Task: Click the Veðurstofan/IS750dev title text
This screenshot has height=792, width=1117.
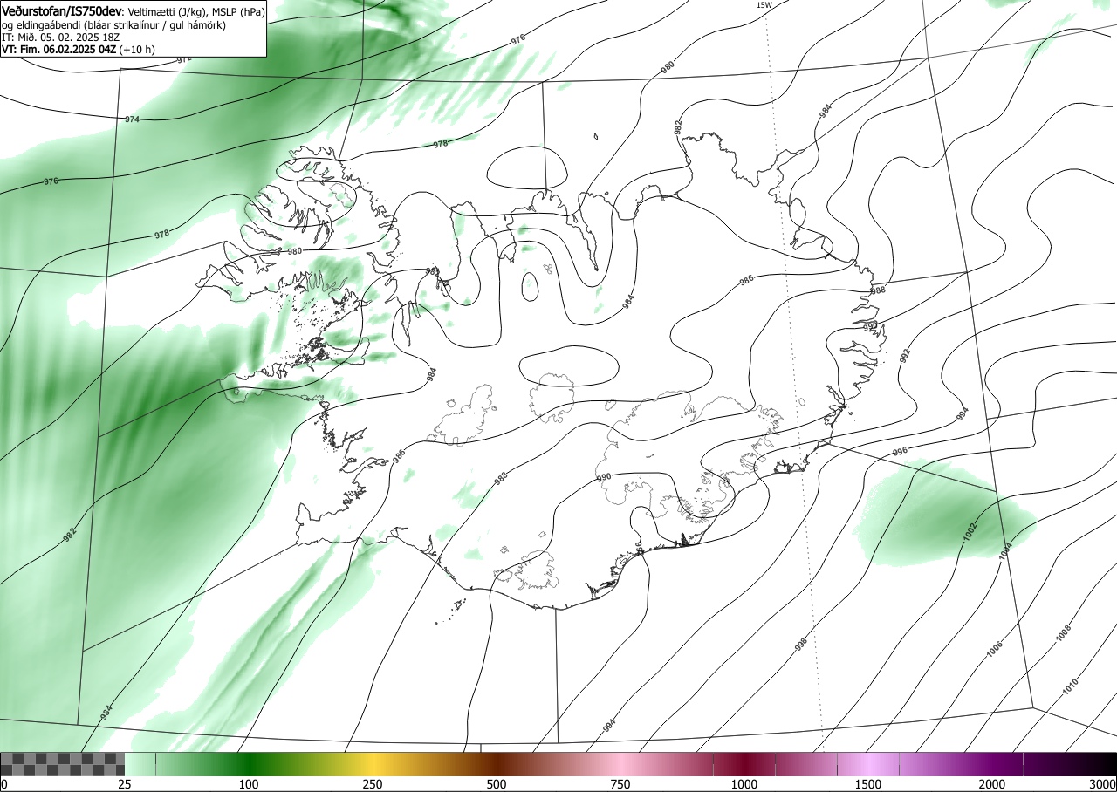Action: click(x=62, y=11)
